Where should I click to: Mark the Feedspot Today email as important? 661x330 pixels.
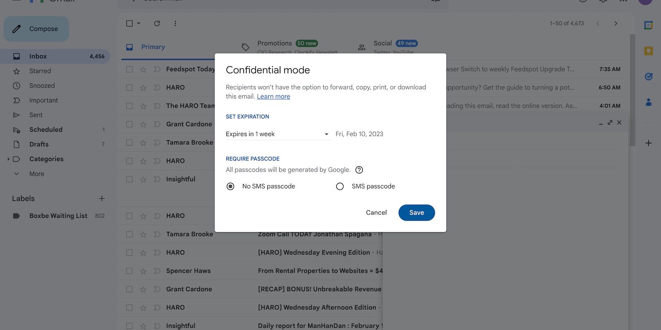point(157,69)
